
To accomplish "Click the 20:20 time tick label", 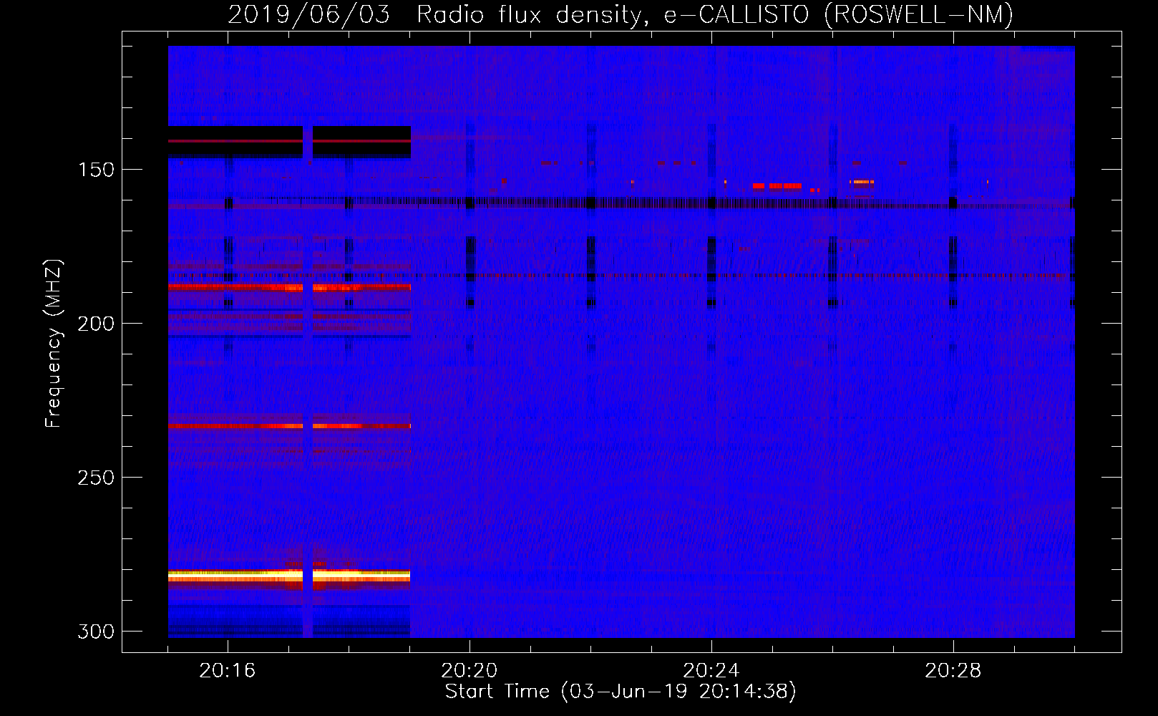I will [469, 671].
